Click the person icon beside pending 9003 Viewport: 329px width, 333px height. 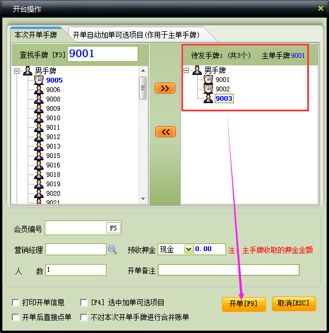(208, 98)
